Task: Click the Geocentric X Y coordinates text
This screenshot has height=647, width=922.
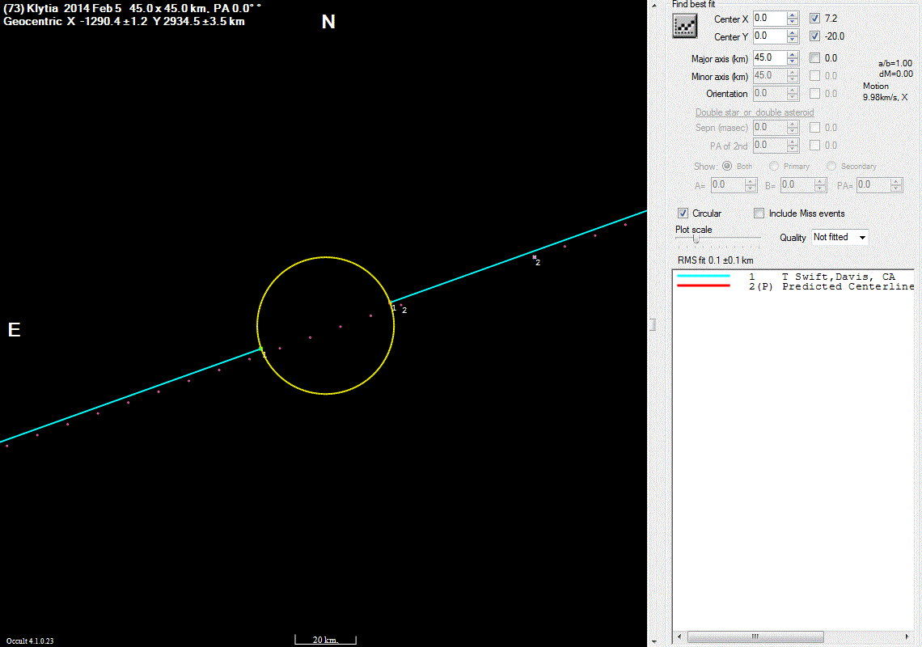Action: pyautogui.click(x=124, y=21)
